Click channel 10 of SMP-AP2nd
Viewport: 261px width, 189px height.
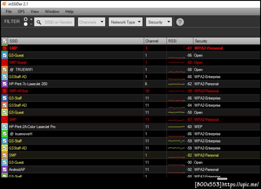(147, 91)
